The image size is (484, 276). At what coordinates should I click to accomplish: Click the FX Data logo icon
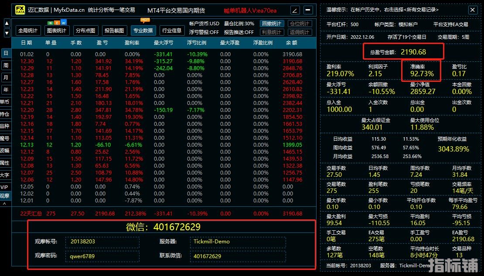click(20, 10)
